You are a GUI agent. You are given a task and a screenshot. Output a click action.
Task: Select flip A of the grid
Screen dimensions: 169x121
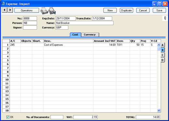[162, 45]
